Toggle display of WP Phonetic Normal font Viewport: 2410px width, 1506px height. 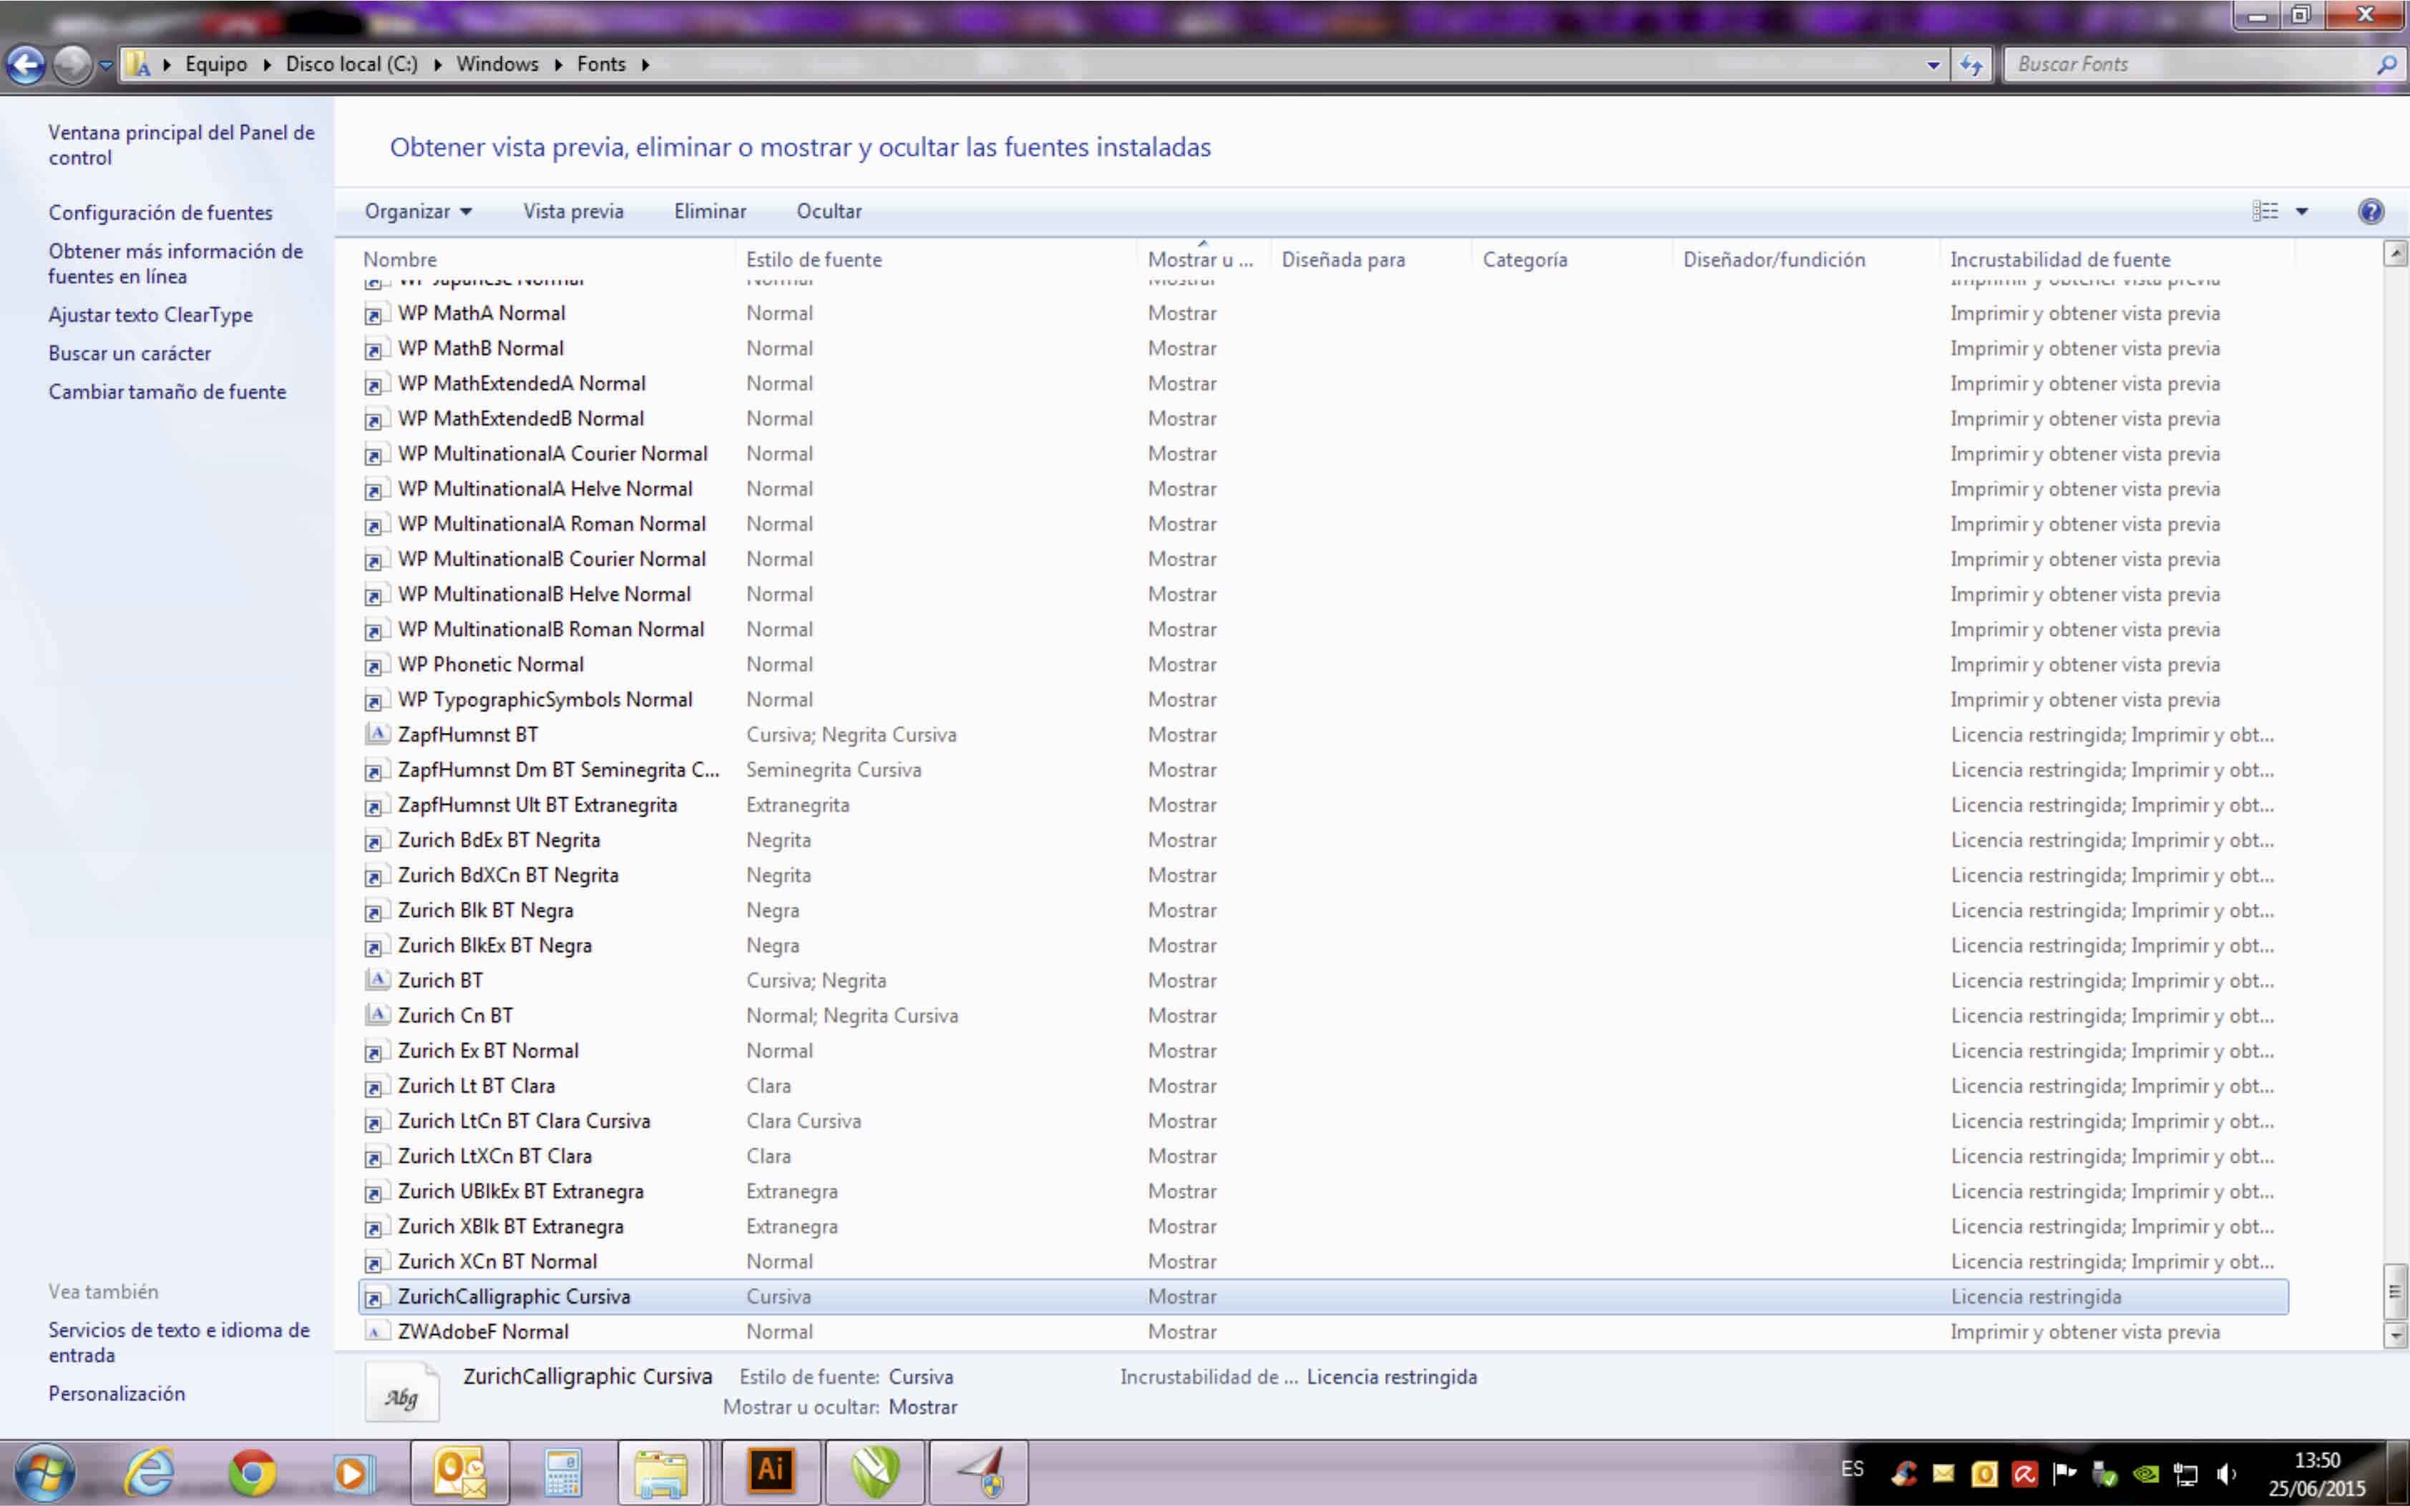(1182, 664)
